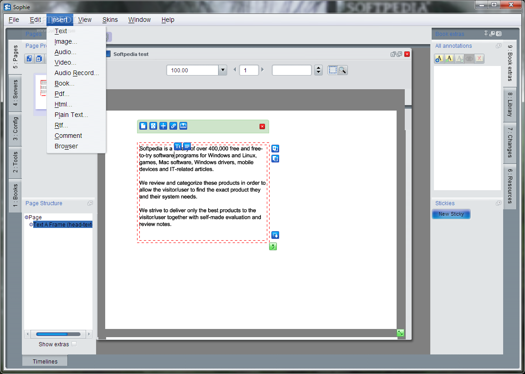Choose Image... from Insert menu
This screenshot has width=525, height=374.
(76, 41)
